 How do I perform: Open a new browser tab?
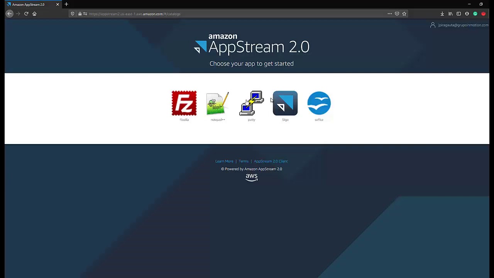pyautogui.click(x=66, y=4)
